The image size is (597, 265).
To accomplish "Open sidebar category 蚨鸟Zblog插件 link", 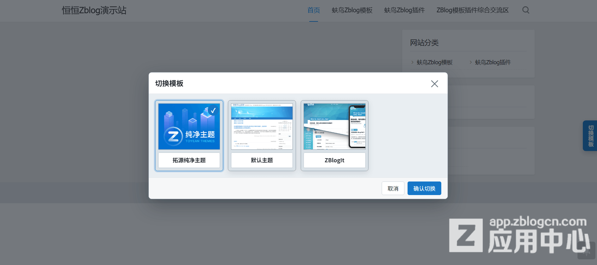I will (x=493, y=62).
